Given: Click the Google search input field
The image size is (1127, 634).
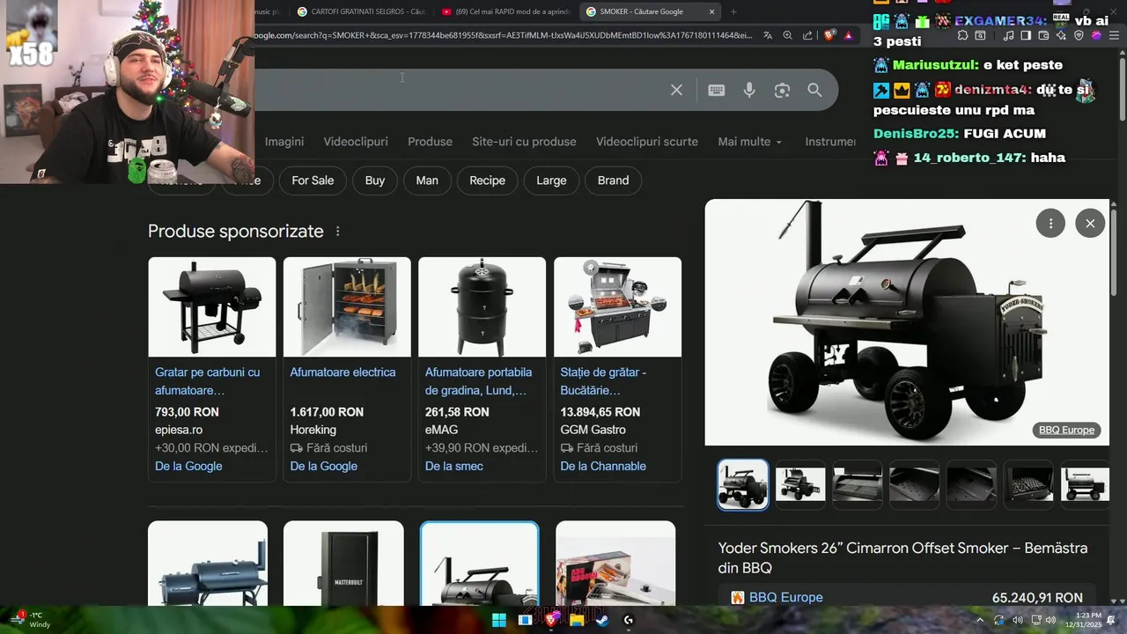Looking at the screenshot, I should 458,90.
